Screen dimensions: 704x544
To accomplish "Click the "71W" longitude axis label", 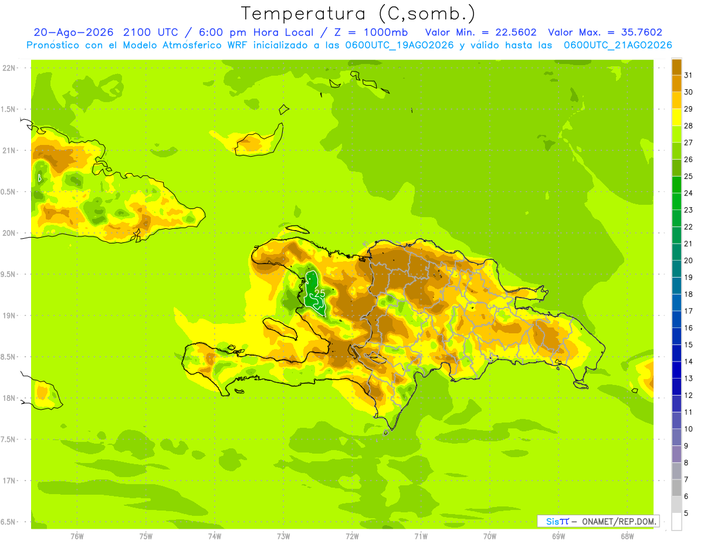I will 421,536.
